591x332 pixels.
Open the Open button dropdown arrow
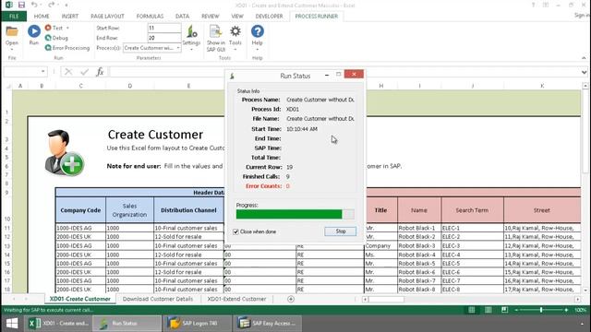pos(12,49)
